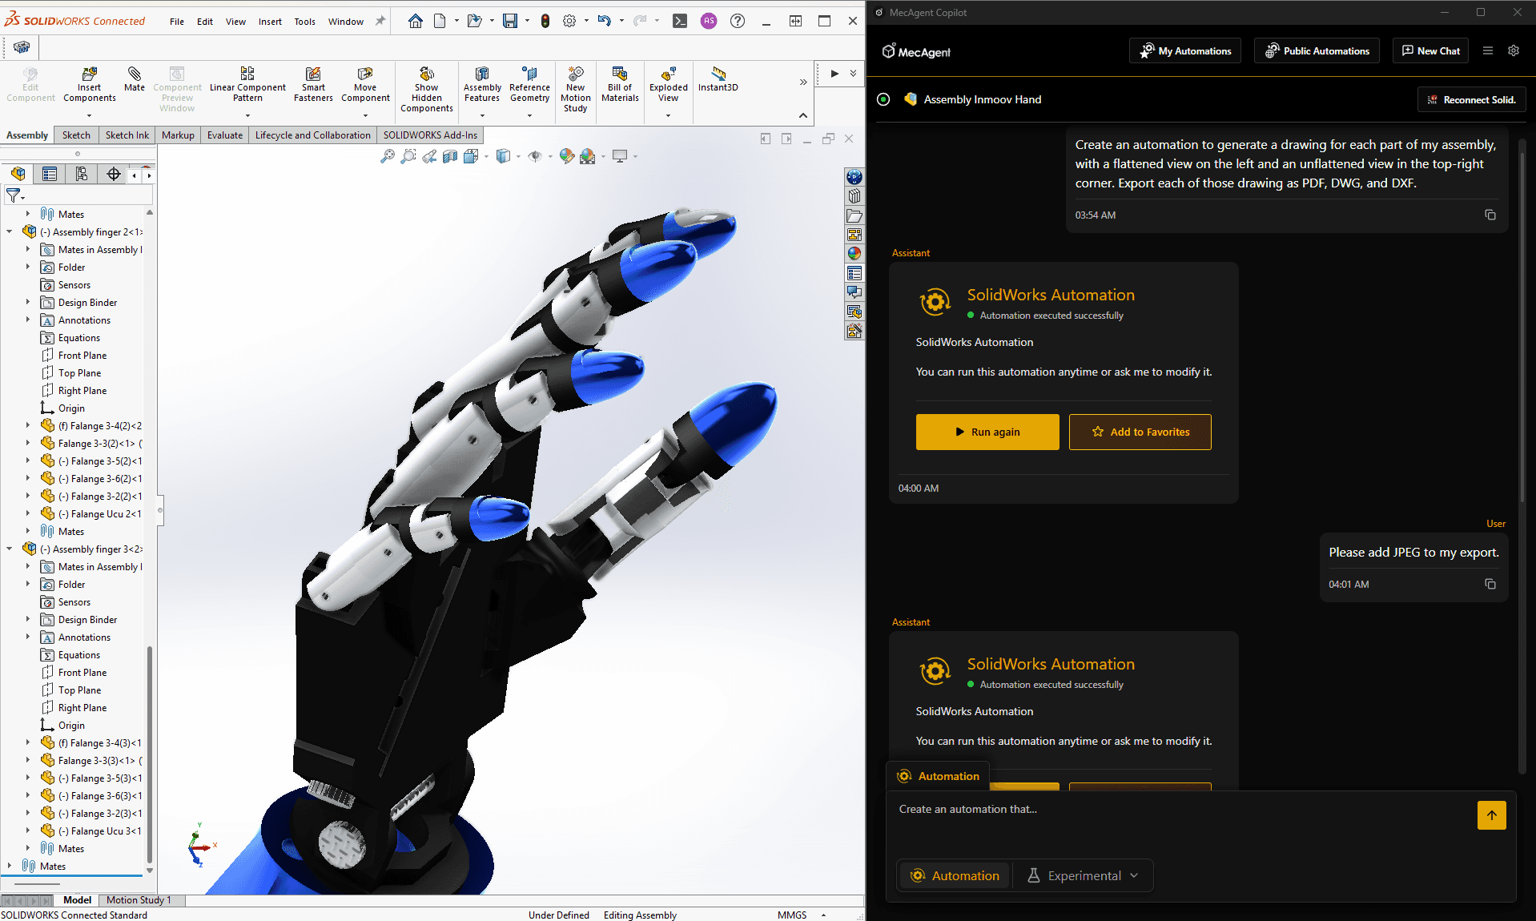Switch to the SOLIDWORKS Add-Ins tab
1536x921 pixels.
(430, 135)
